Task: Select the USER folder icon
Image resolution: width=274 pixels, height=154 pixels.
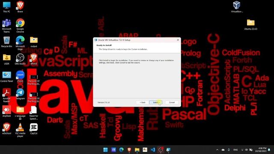Action: tap(7, 59)
